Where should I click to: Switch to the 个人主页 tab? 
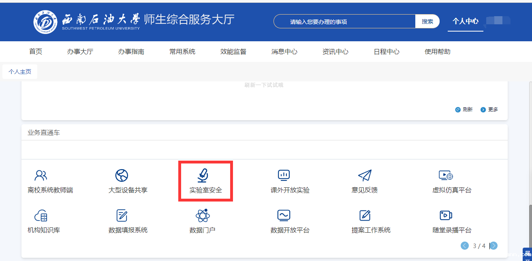[x=20, y=72]
